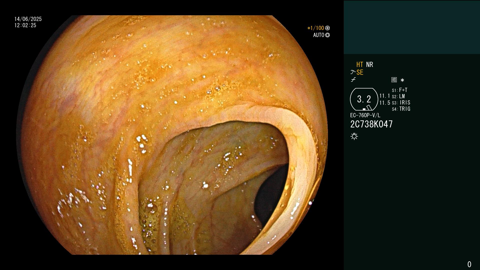The width and height of the screenshot is (480, 270).
Task: Click the scope tip diagram showing 3.2
Action: click(364, 99)
